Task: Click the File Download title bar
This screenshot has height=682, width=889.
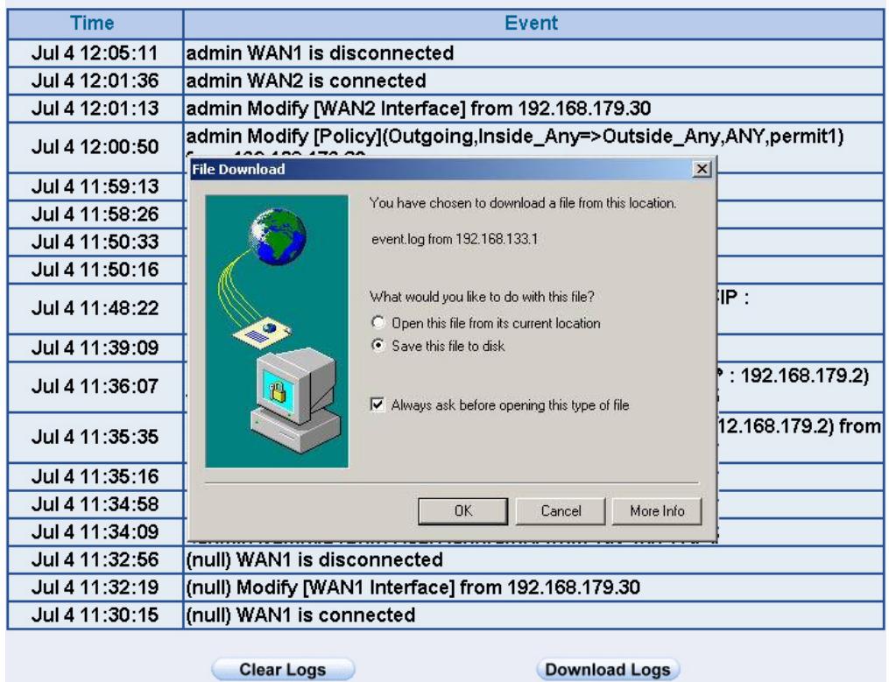Action: pyautogui.click(x=441, y=169)
